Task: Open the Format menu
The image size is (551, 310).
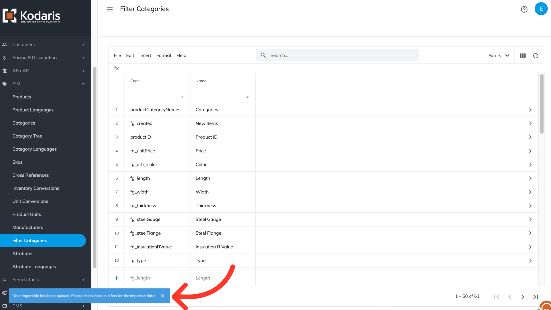Action: [x=164, y=55]
